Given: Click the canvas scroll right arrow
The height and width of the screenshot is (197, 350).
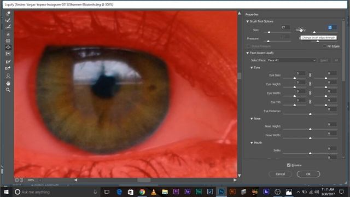Looking at the screenshot, I should 235,180.
